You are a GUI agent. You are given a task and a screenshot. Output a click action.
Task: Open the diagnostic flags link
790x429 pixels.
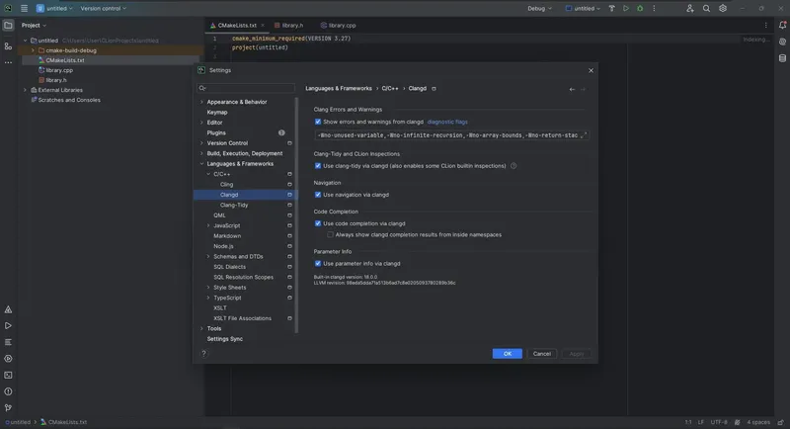(x=447, y=122)
